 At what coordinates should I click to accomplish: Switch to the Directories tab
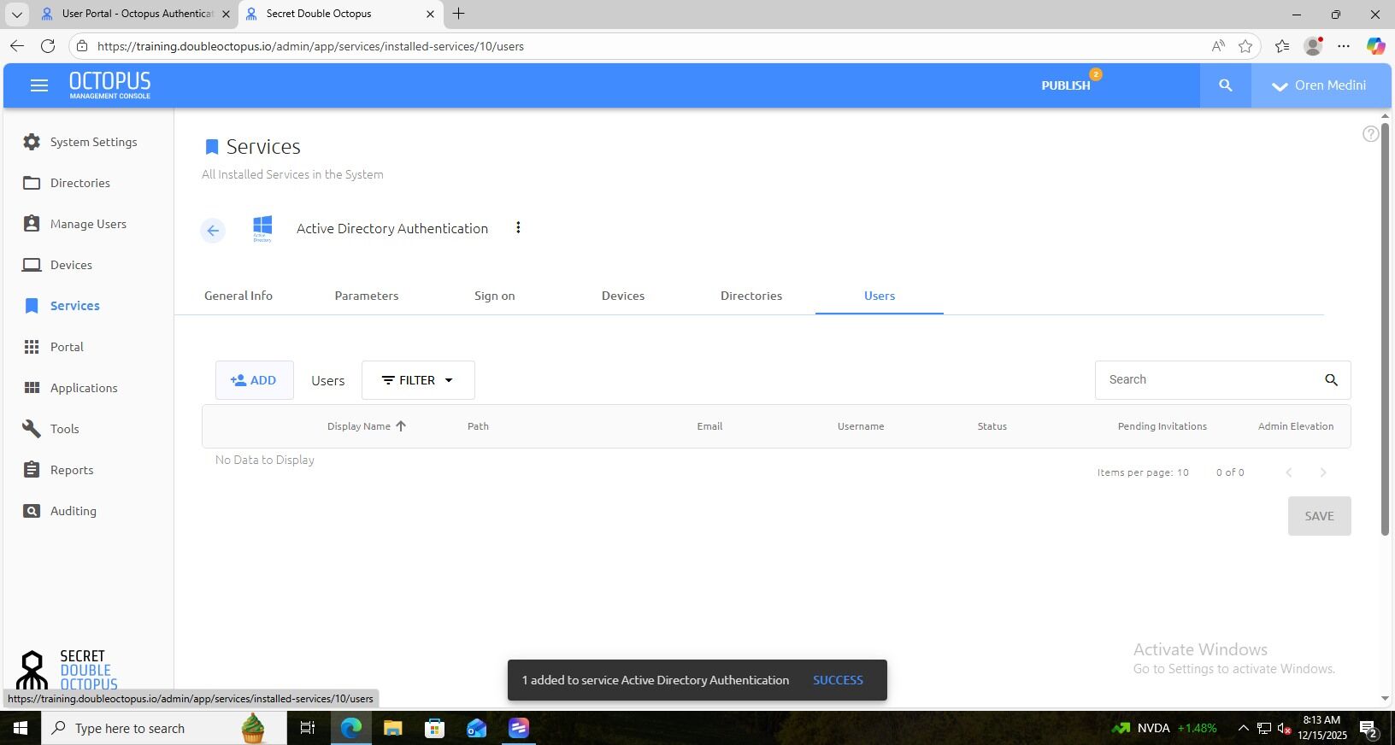click(x=751, y=296)
